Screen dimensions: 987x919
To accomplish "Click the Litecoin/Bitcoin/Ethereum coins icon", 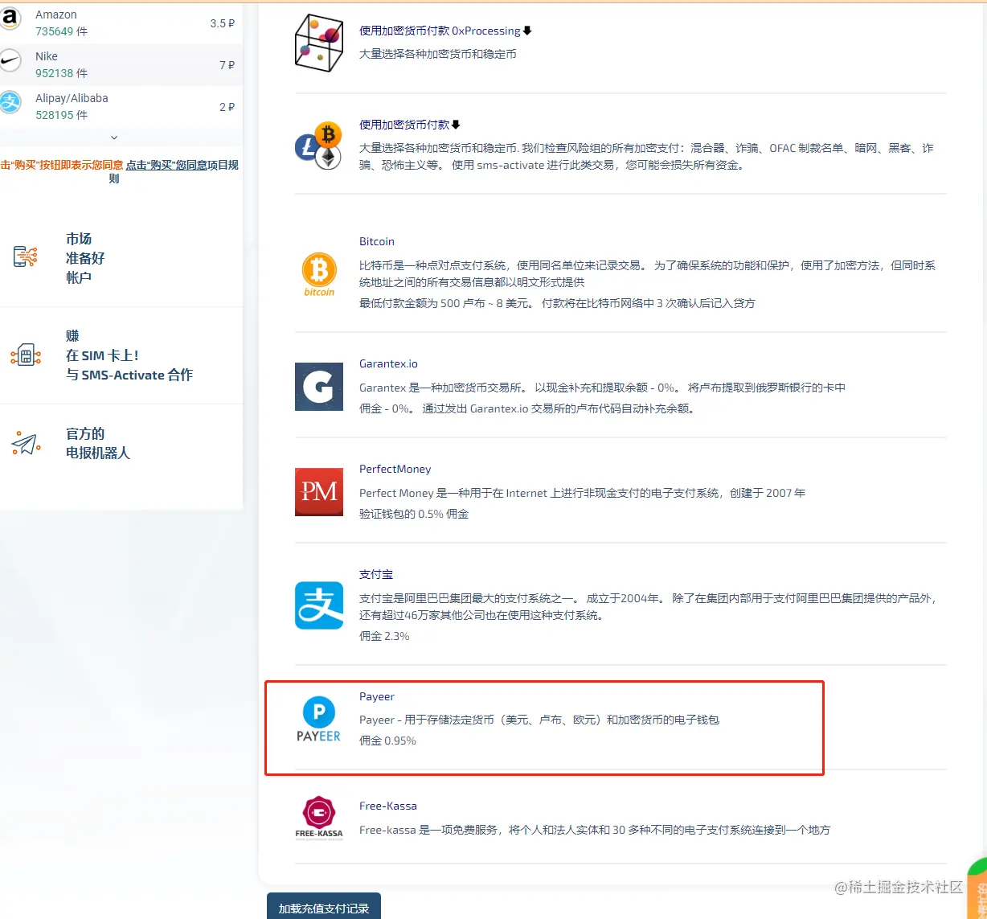I will coord(318,146).
